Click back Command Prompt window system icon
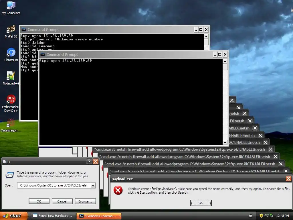The height and width of the screenshot is (220, 293). (x=23, y=30)
